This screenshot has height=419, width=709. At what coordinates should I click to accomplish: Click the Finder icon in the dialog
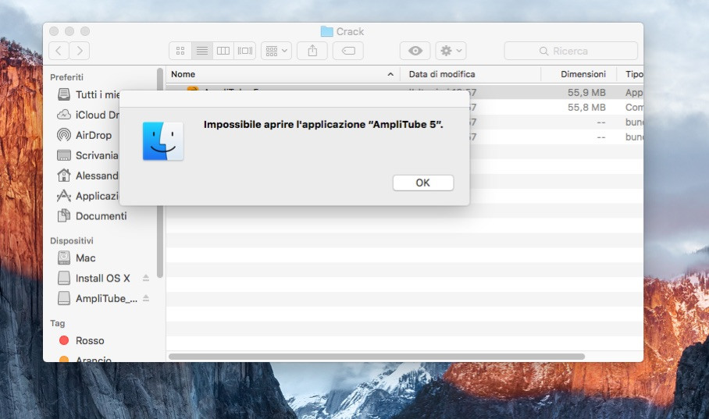(x=162, y=141)
